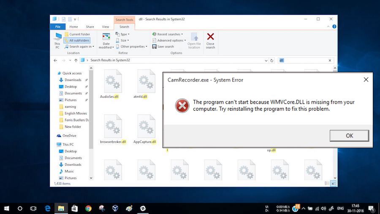Switch to the View ribbon tab
The width and height of the screenshot is (380, 214).
(x=106, y=27)
